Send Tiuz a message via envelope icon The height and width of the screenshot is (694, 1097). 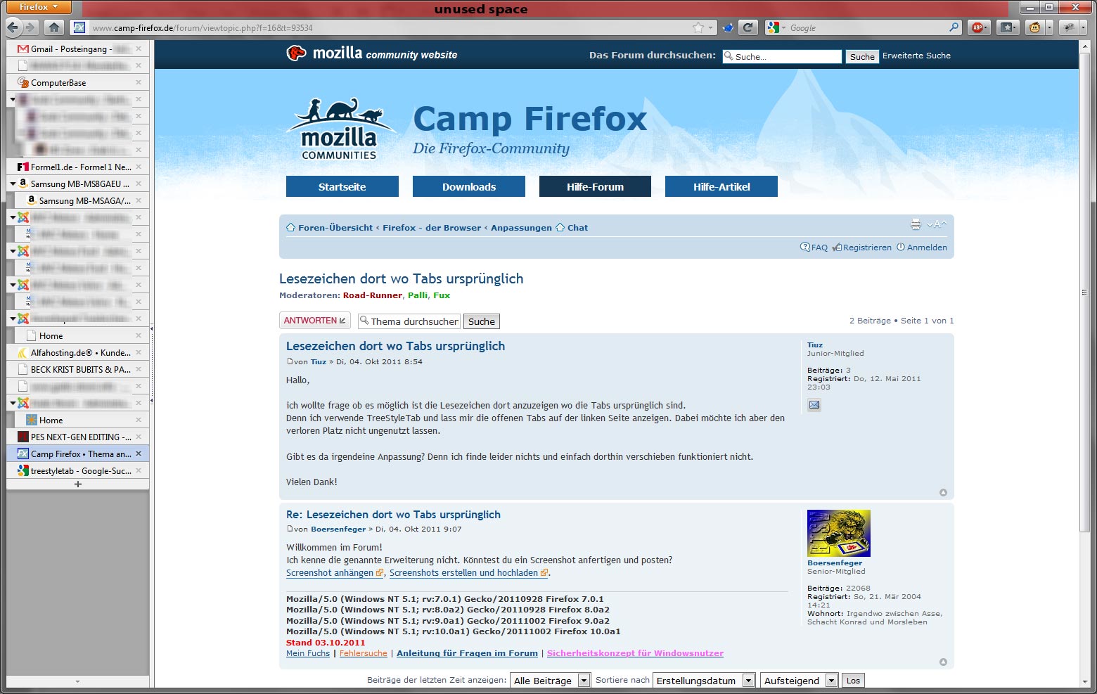(814, 405)
